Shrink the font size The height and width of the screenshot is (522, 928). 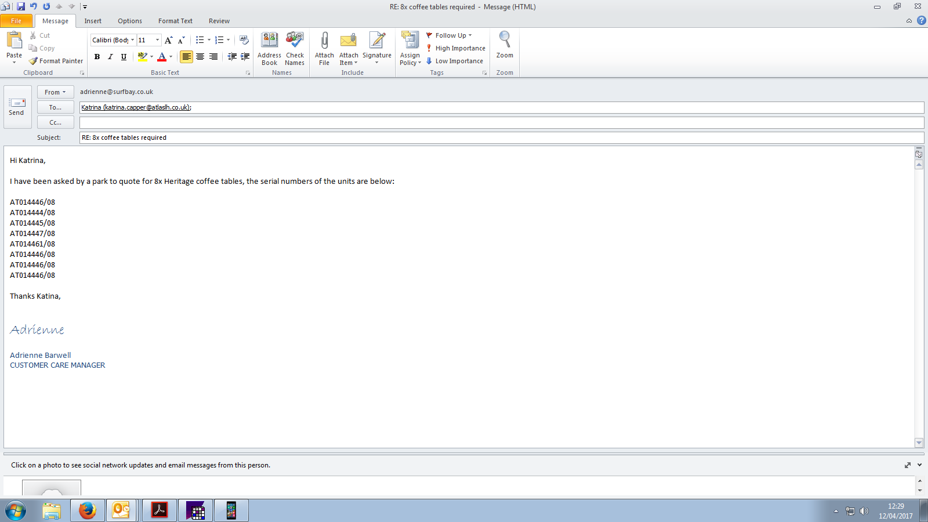point(182,40)
